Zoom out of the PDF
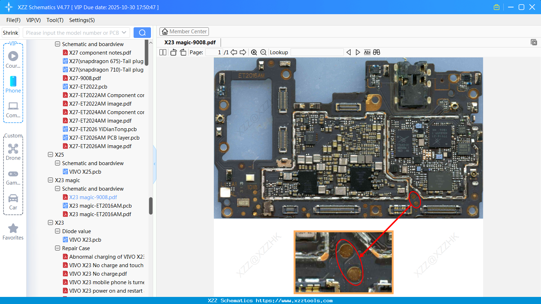The image size is (541, 304). (263, 52)
